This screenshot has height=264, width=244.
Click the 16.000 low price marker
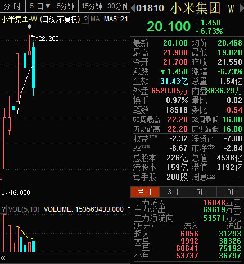point(20,193)
